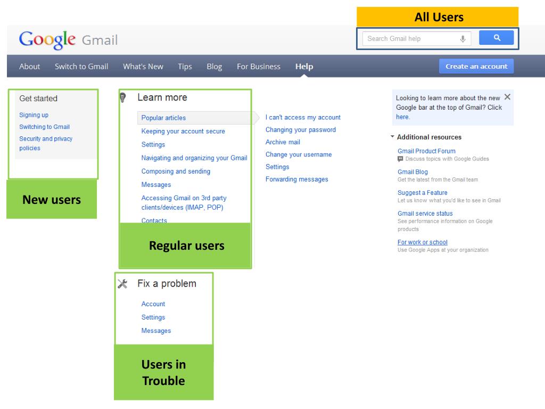Open Settings under Fix a problem
The height and width of the screenshot is (409, 545).
pos(153,317)
